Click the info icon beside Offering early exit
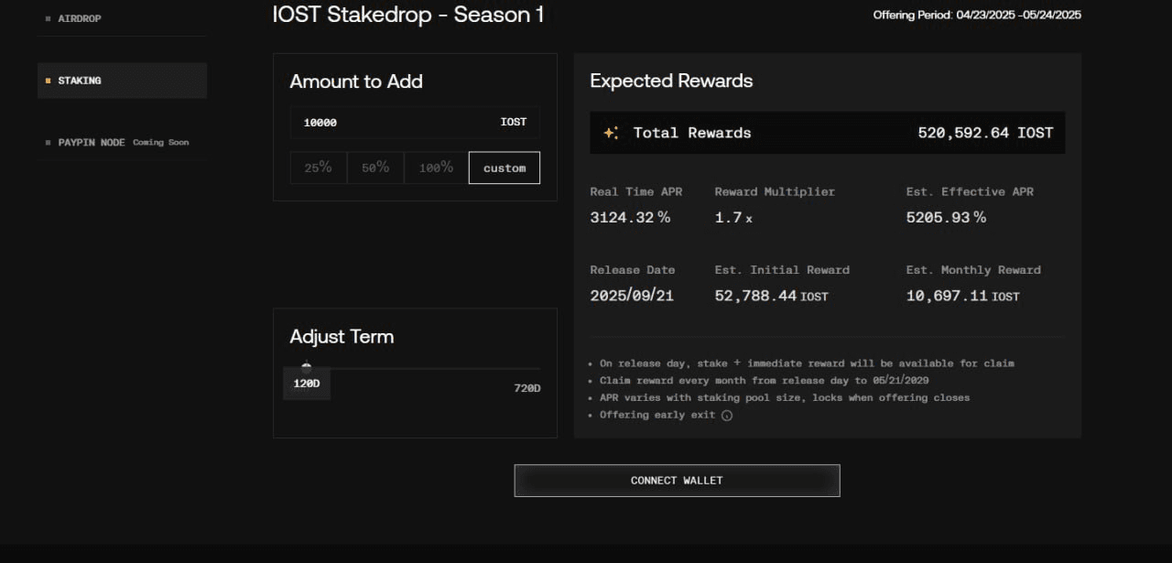 (x=727, y=415)
